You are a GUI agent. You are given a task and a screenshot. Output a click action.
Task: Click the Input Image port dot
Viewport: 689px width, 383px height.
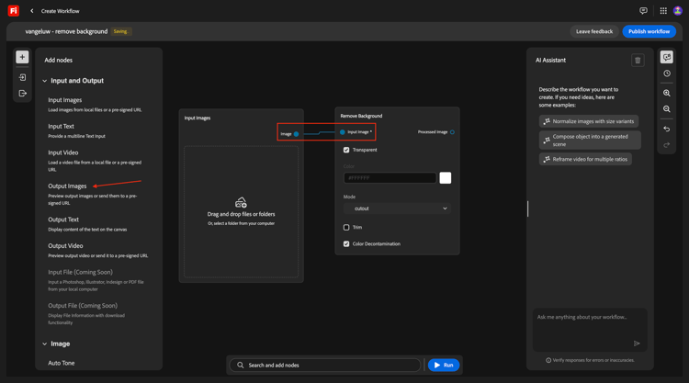[343, 131]
